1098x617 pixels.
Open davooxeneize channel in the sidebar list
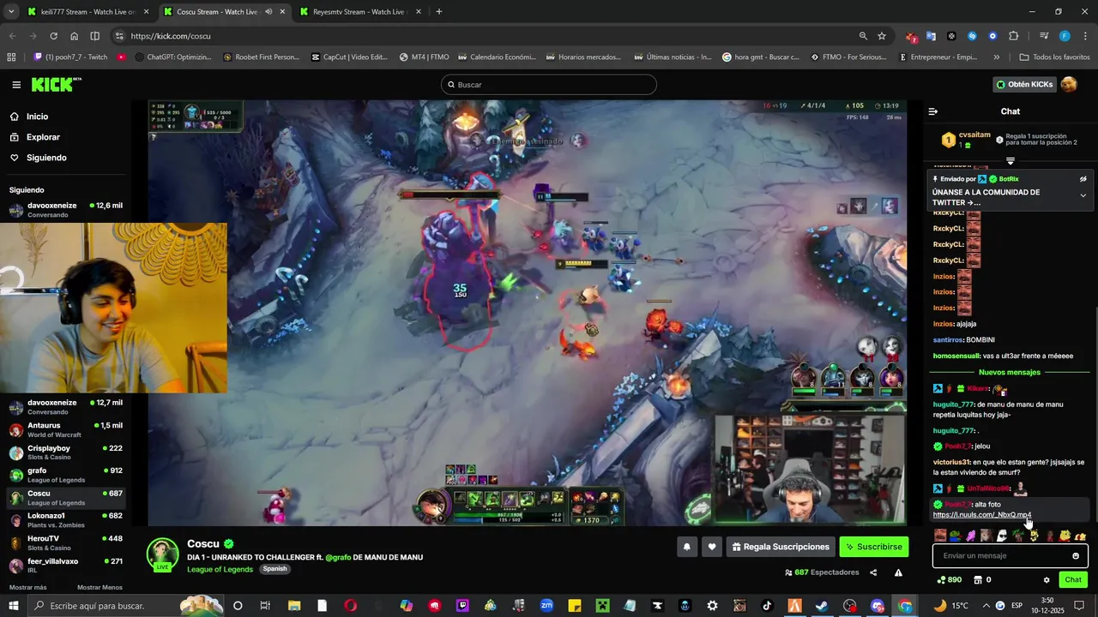tap(65, 407)
